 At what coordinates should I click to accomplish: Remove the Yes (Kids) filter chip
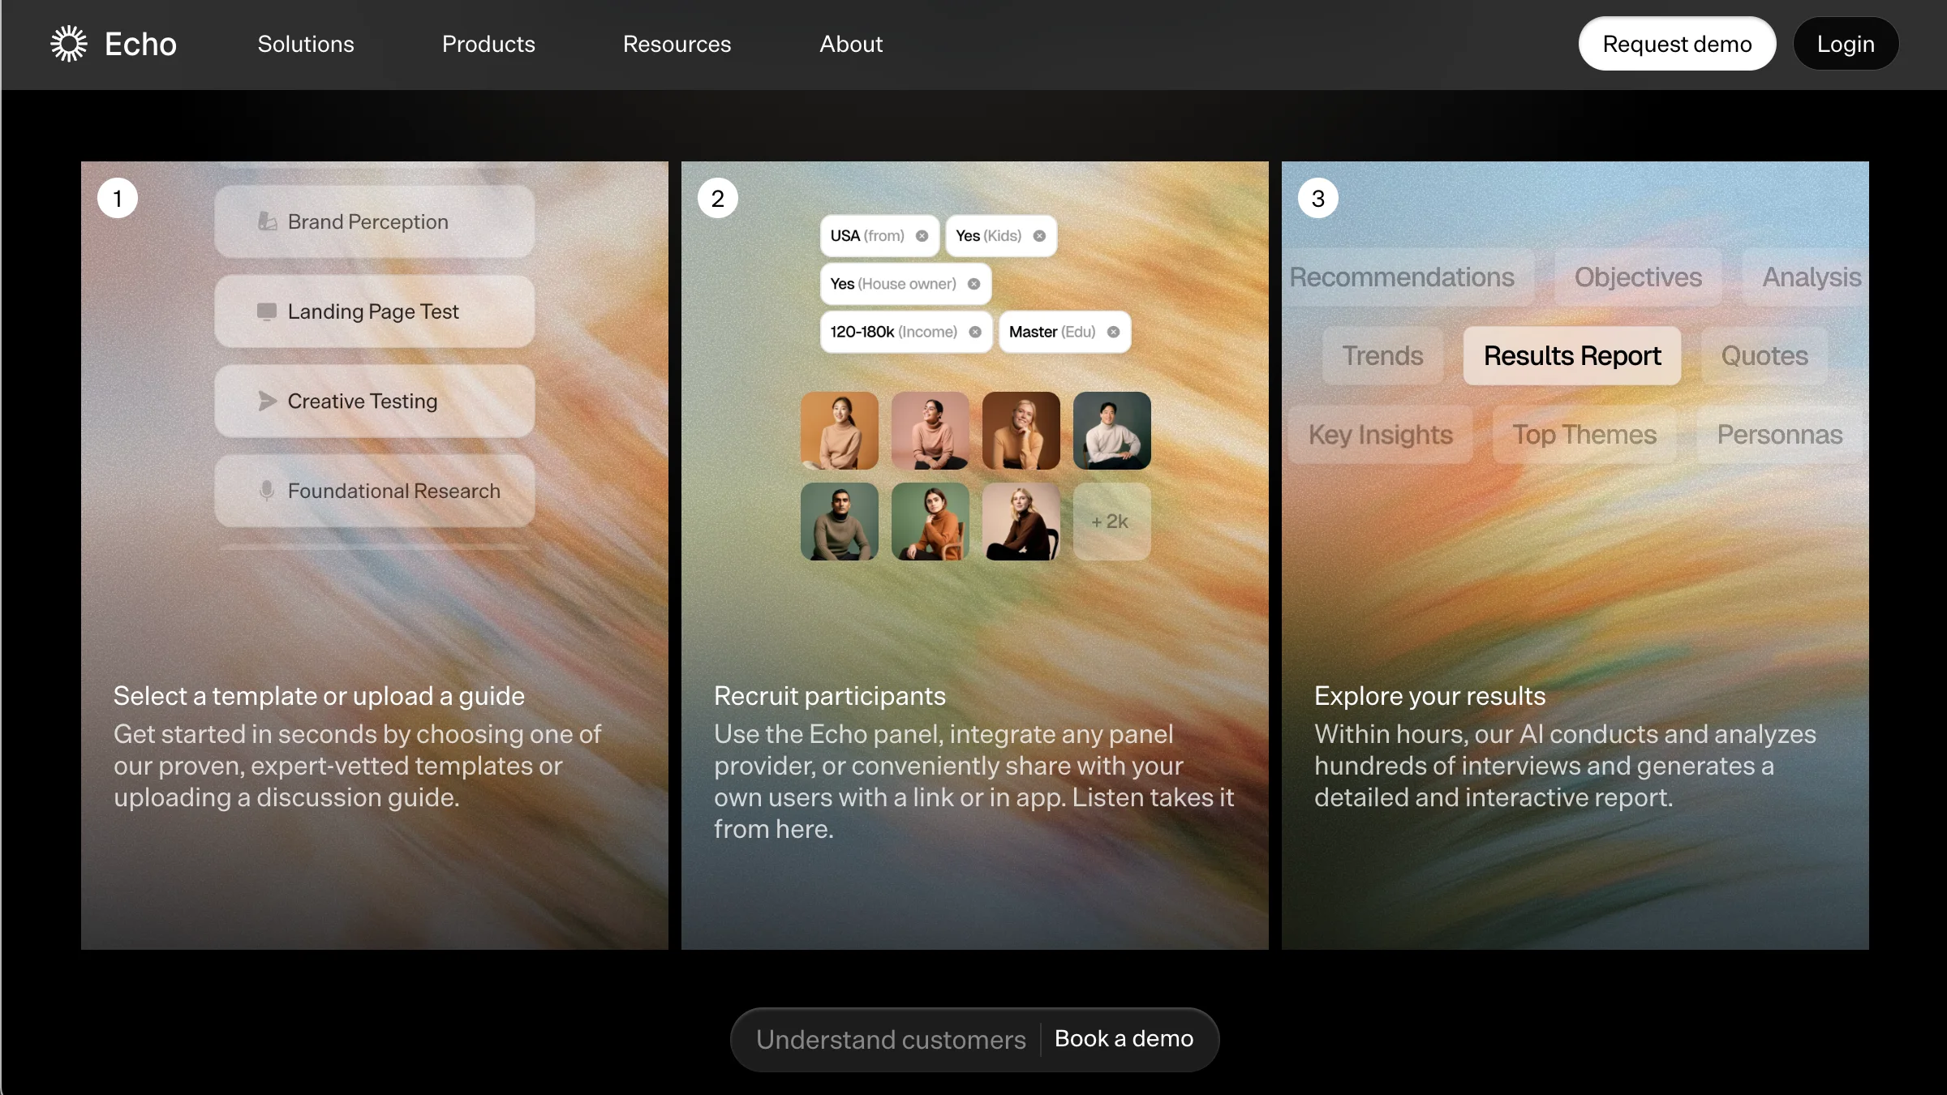tap(1039, 236)
